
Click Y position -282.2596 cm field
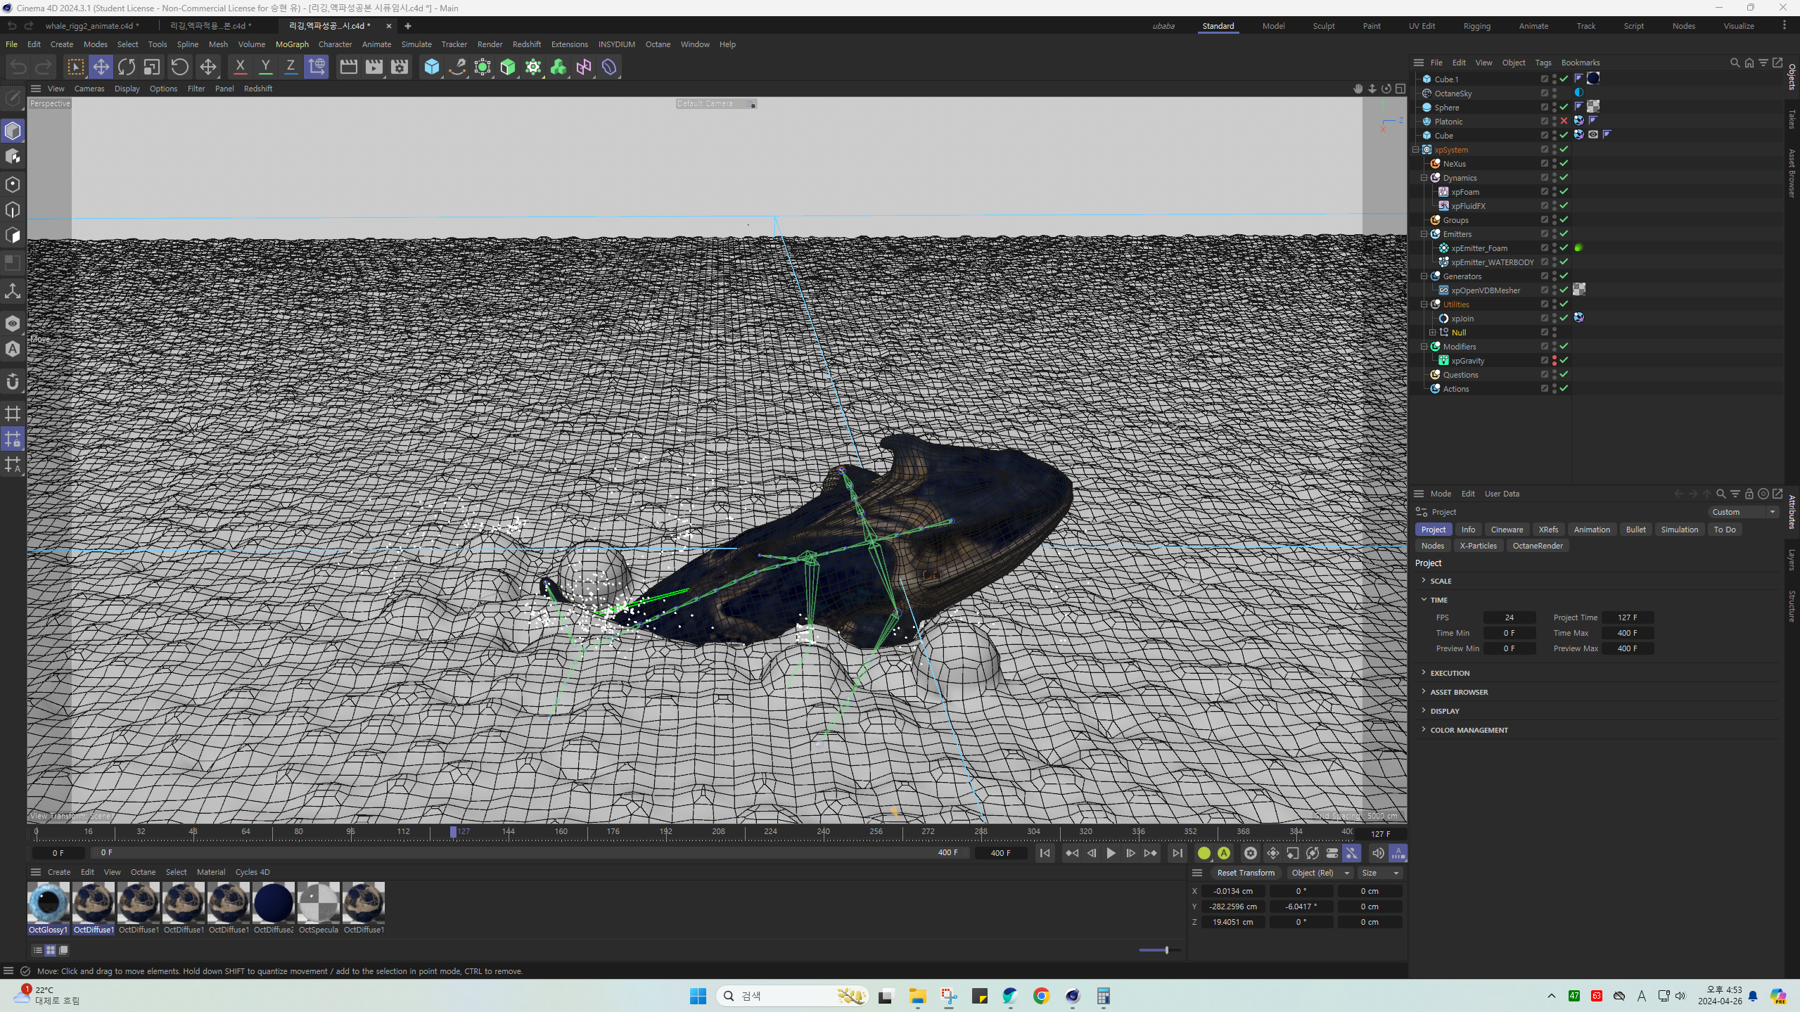pos(1233,907)
